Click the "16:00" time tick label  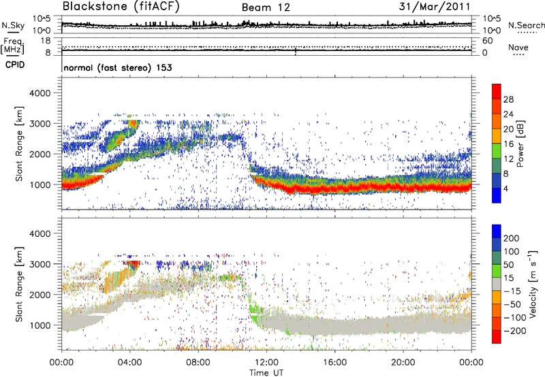334,363
